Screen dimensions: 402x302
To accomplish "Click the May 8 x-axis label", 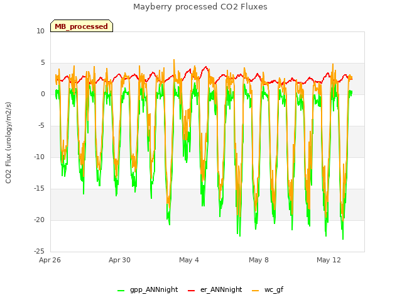I will [x=259, y=260].
